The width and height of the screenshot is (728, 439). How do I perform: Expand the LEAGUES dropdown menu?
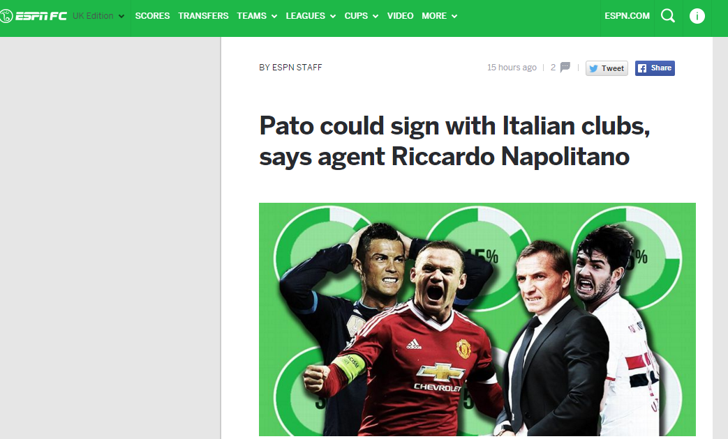point(311,16)
